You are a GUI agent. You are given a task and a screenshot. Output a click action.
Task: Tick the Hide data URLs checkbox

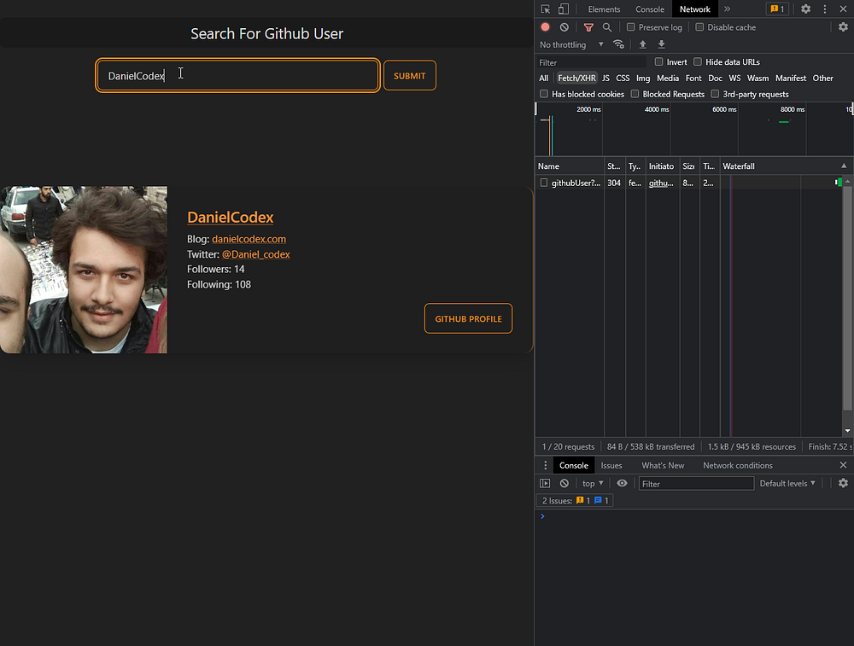point(698,62)
